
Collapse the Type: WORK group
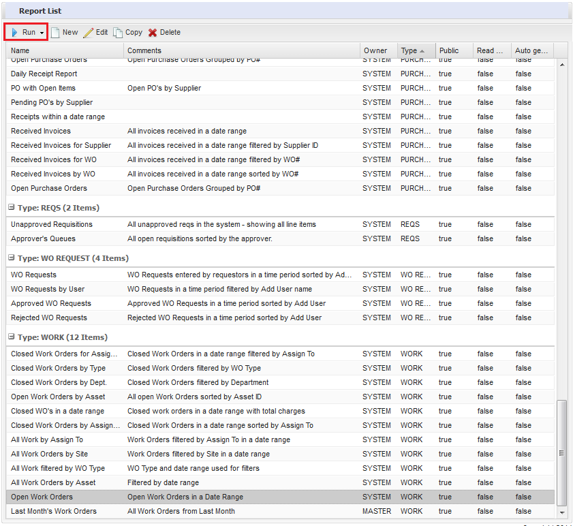pyautogui.click(x=12, y=337)
